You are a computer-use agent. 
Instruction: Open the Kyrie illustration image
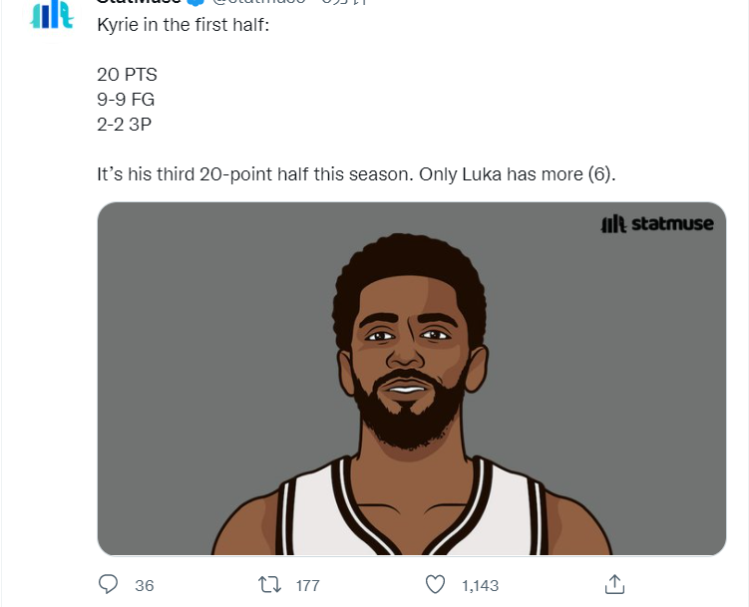412,379
